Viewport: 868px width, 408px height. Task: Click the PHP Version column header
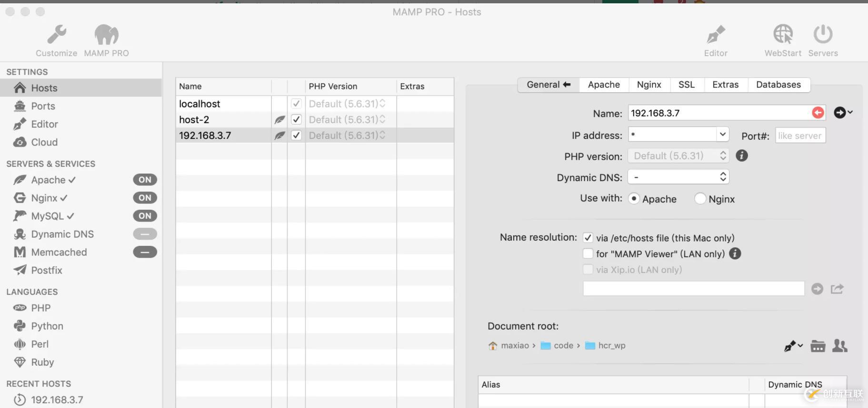pos(351,87)
